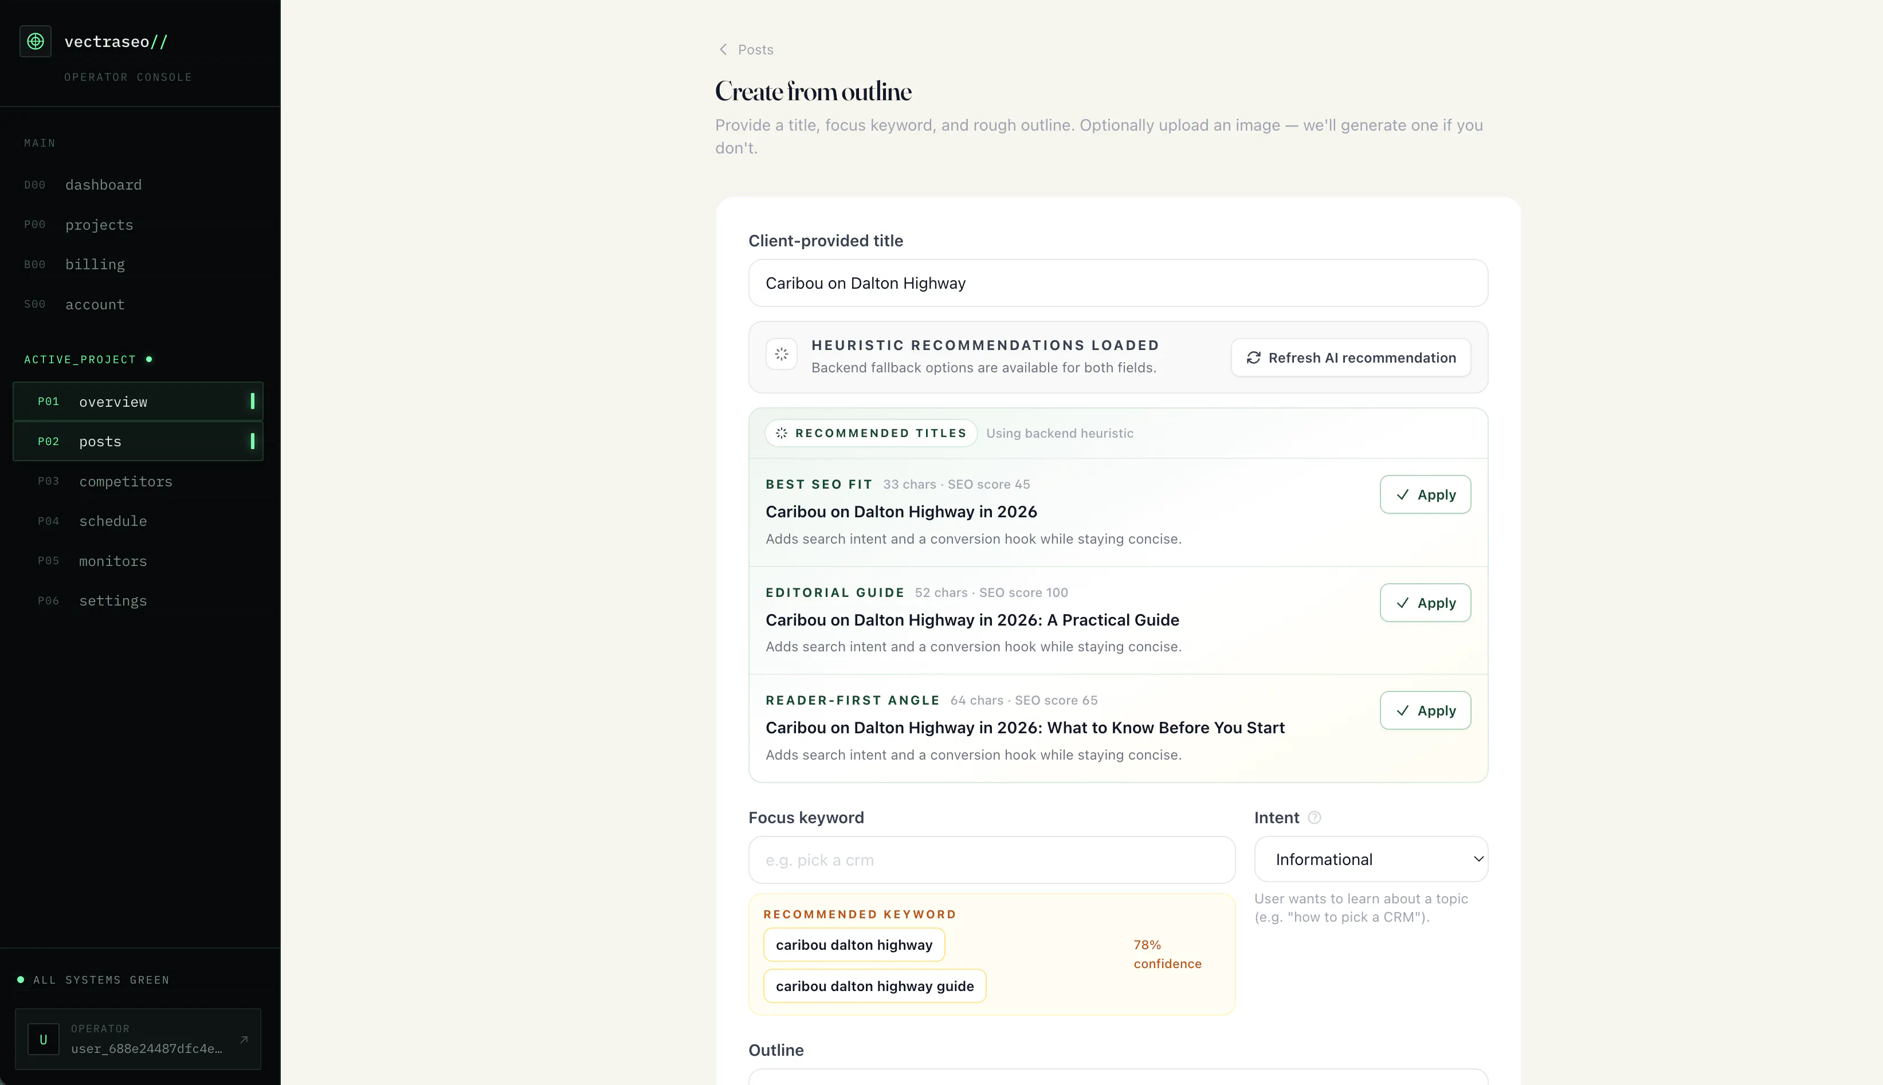Click the ALL SYSTEMS GREEN status
The image size is (1883, 1085).
coord(93,980)
